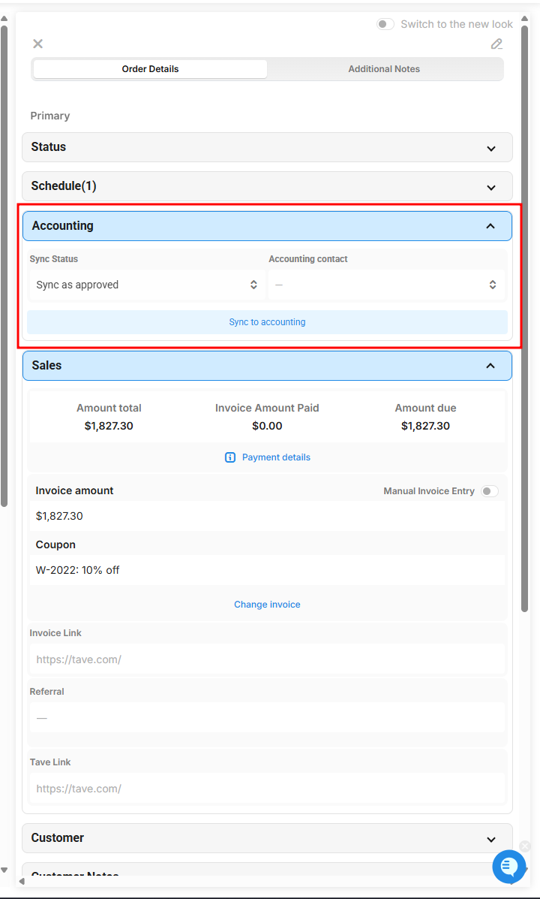Collapse the Sales section
The image size is (540, 899).
(268, 366)
